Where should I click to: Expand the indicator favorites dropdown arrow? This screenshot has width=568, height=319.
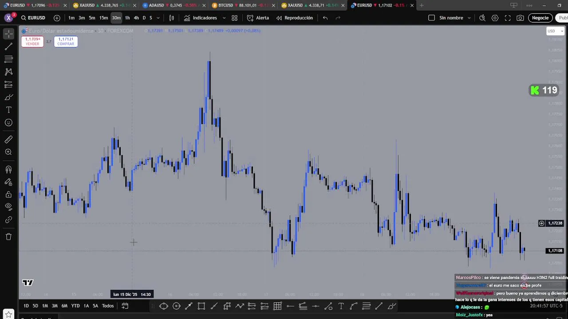pyautogui.click(x=224, y=18)
